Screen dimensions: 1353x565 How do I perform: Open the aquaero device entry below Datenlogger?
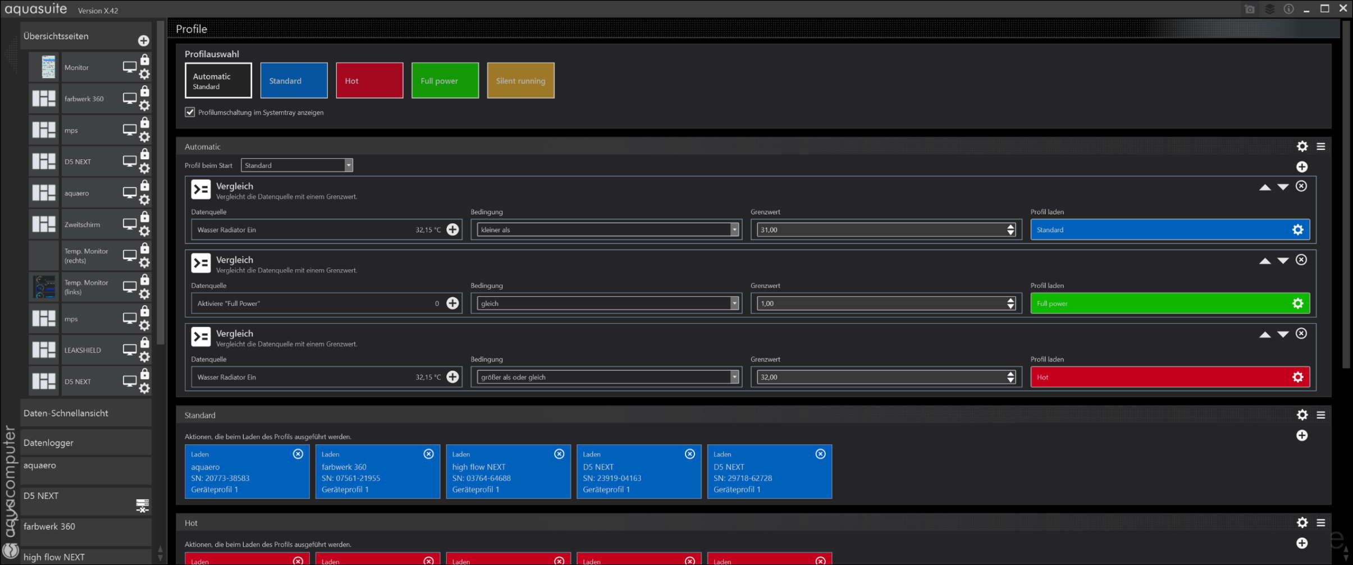pos(86,471)
